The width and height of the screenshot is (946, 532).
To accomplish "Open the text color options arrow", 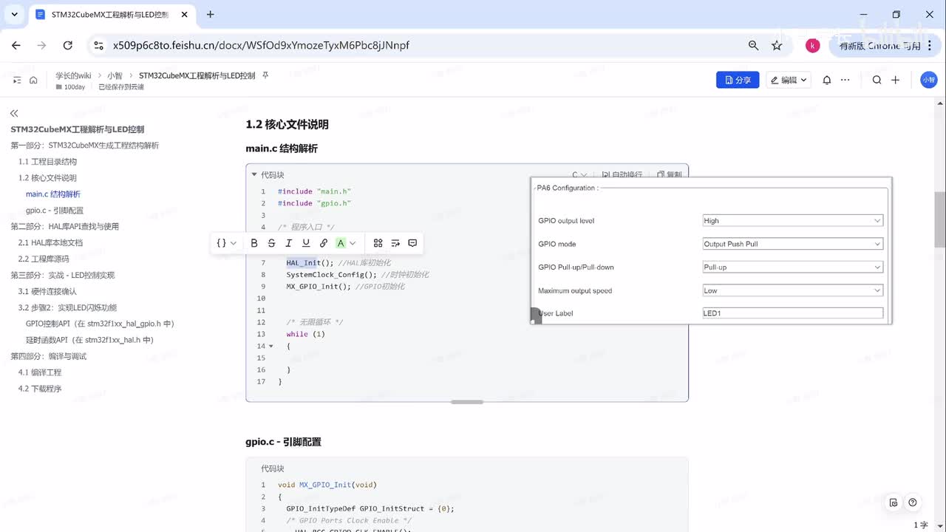I will click(353, 243).
